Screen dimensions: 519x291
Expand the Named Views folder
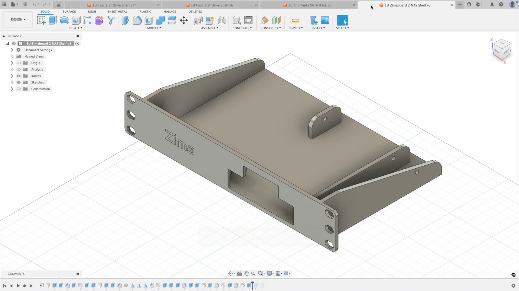[x=12, y=56]
